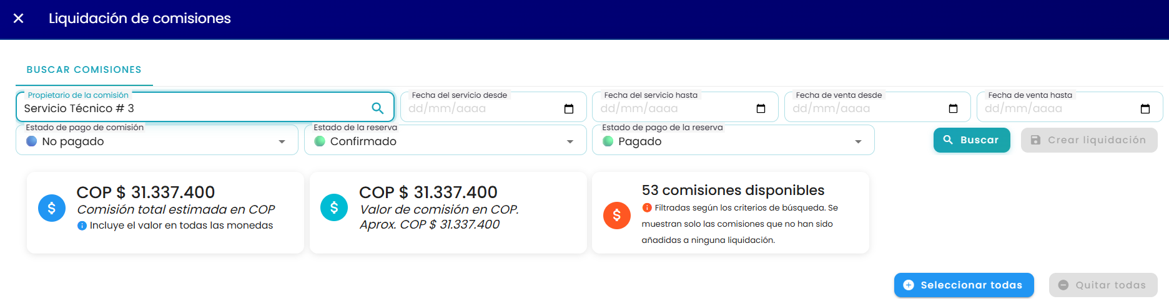Click the Seleccionar todas button
Screen dimensions: 1169x299
964,285
